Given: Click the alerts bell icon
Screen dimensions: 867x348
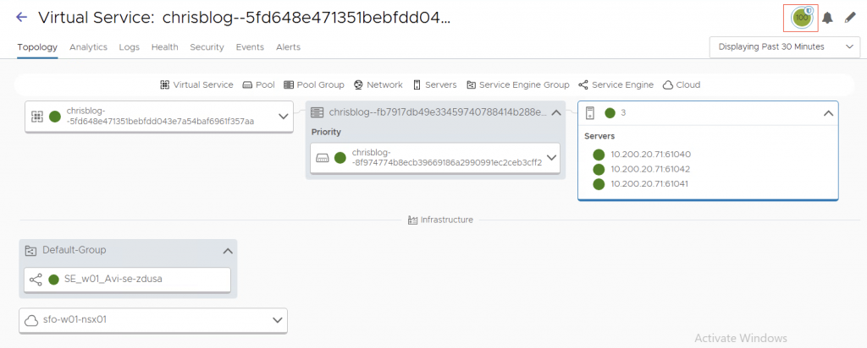Looking at the screenshot, I should point(828,18).
